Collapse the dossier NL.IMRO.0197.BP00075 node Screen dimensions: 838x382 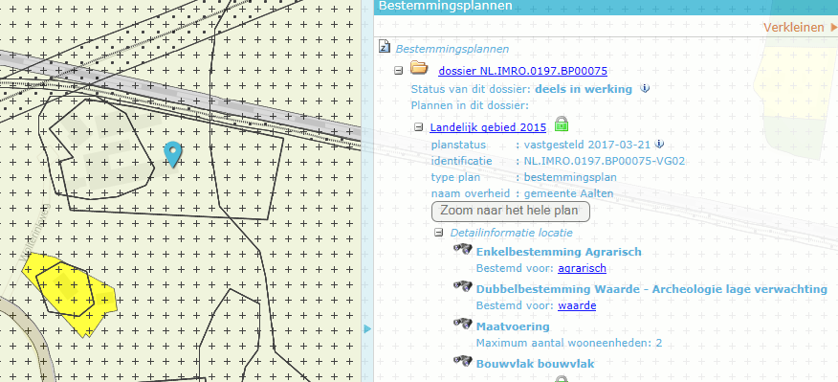(x=398, y=70)
